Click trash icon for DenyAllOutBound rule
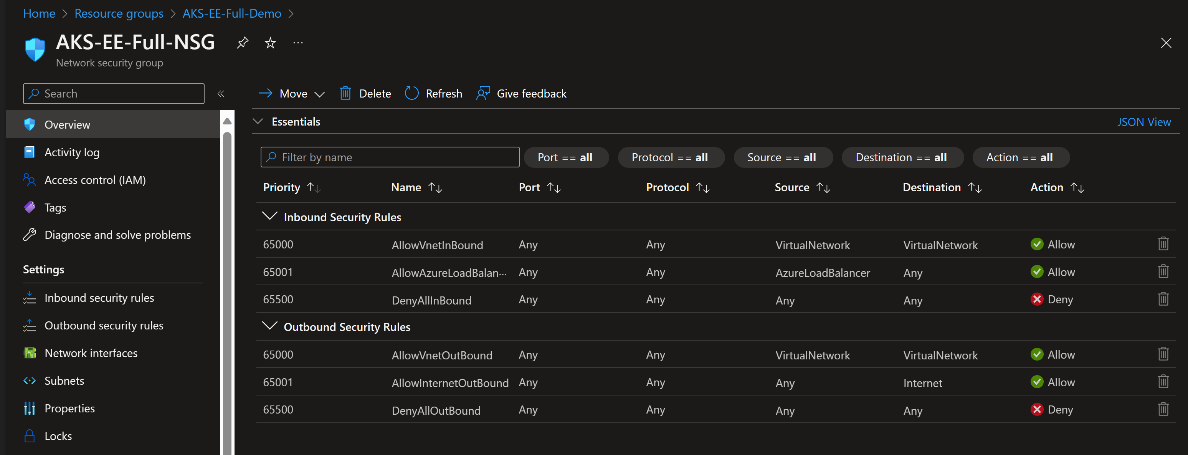The image size is (1188, 455). pyautogui.click(x=1163, y=409)
